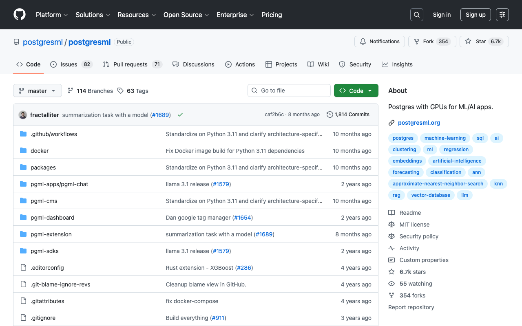Click the .github/workflows folder icon
This screenshot has width=522, height=326.
click(x=23, y=134)
